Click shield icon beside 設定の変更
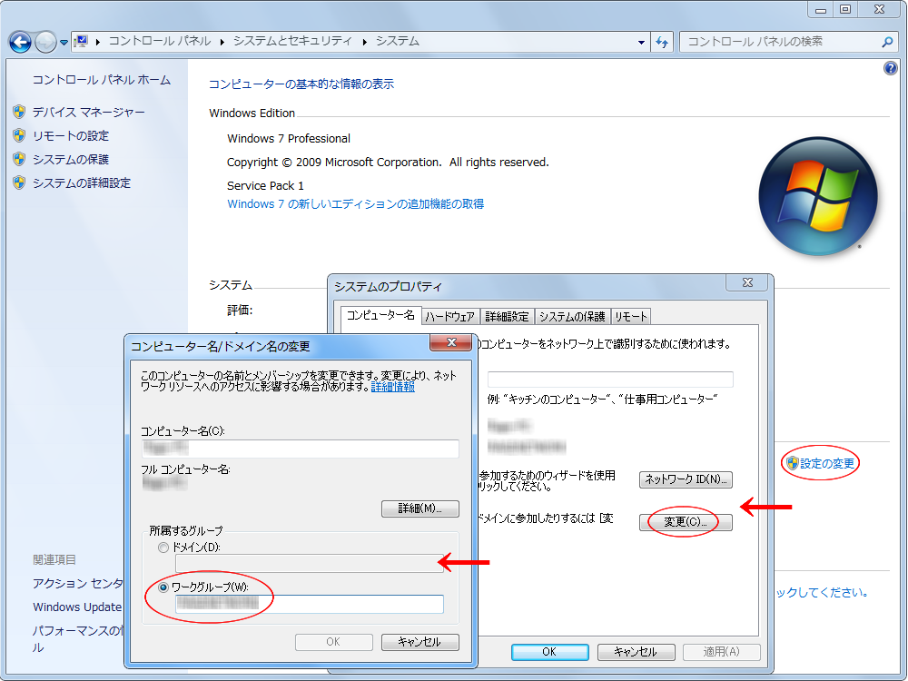 coord(792,463)
